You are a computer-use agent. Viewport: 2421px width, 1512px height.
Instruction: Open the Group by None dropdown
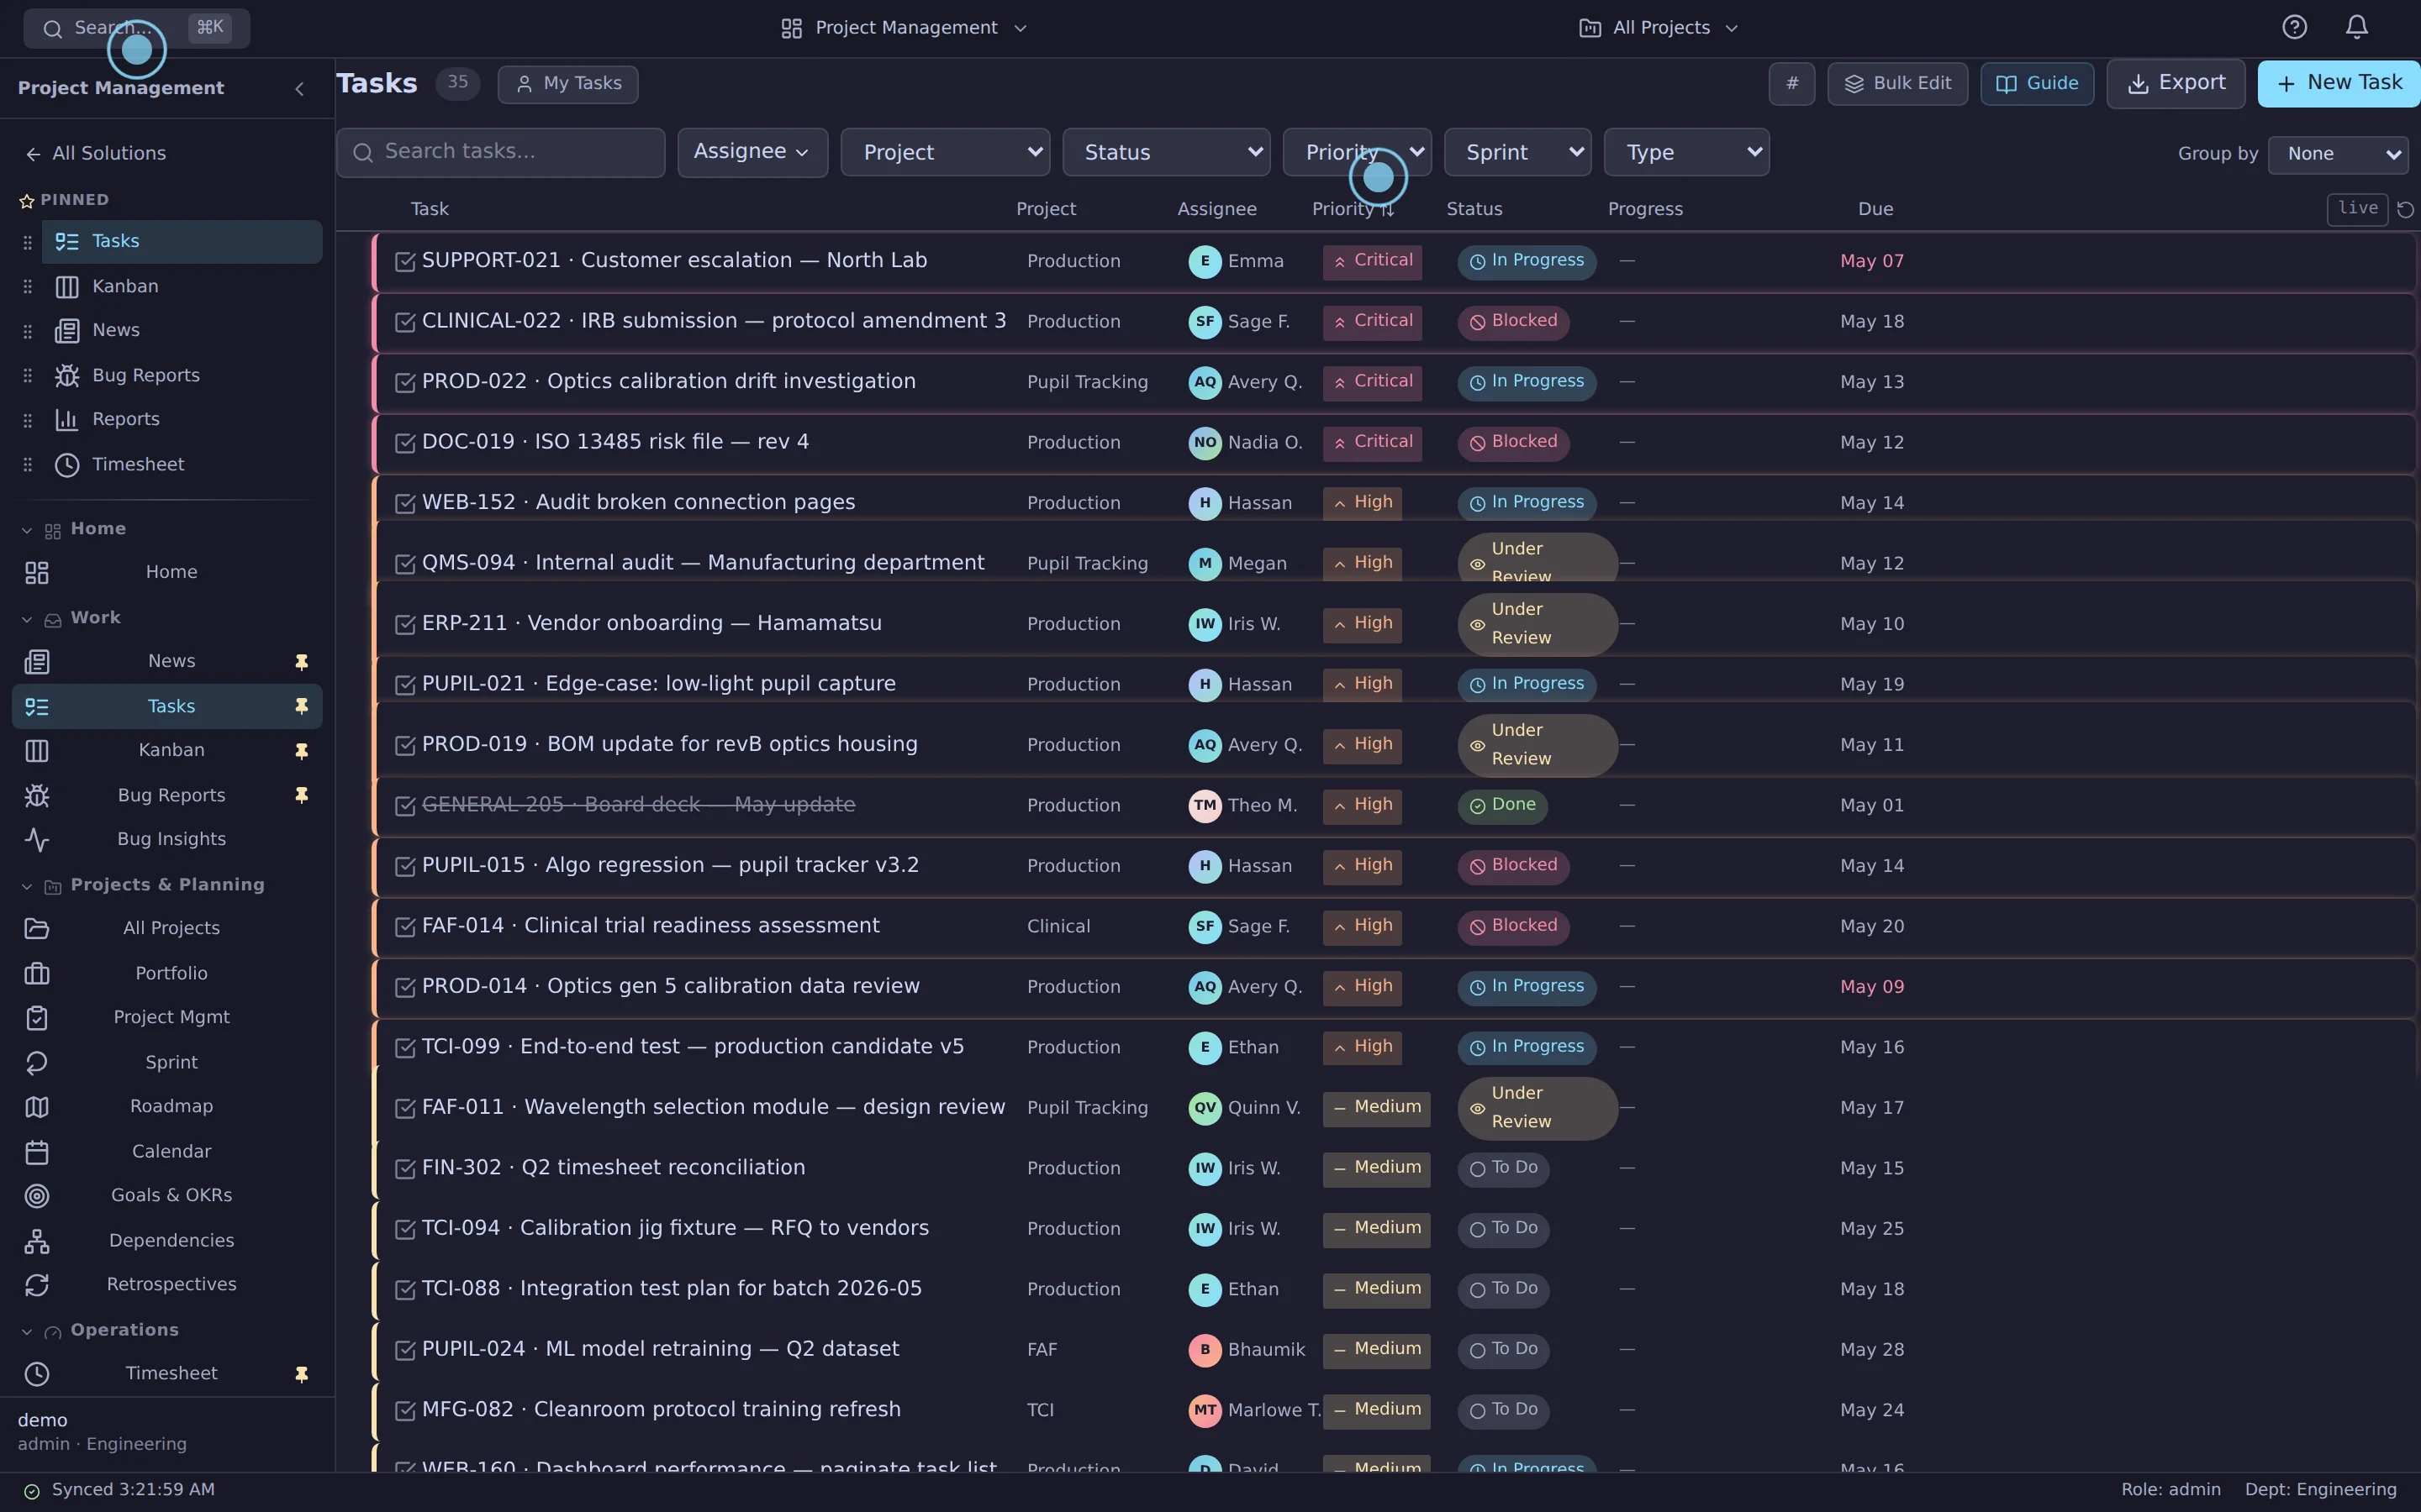(2338, 154)
